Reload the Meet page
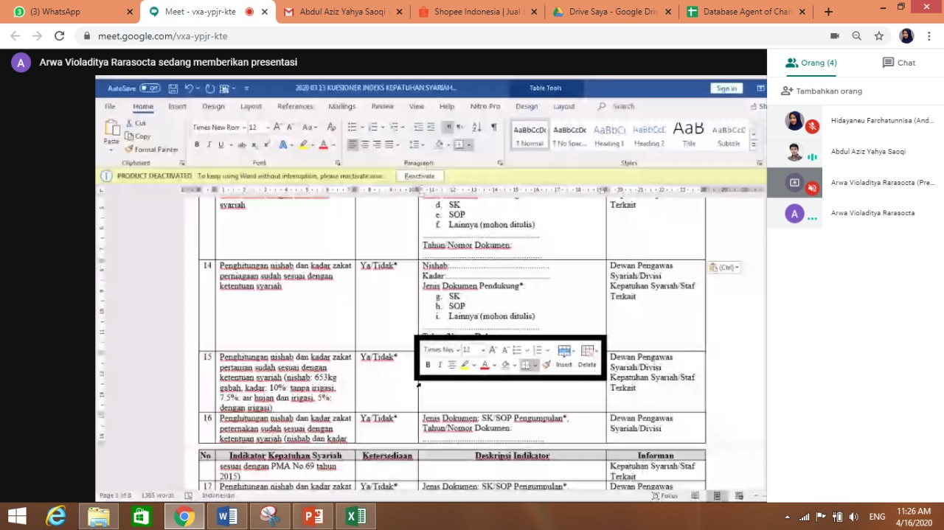Viewport: 944px width, 530px height. coord(59,36)
